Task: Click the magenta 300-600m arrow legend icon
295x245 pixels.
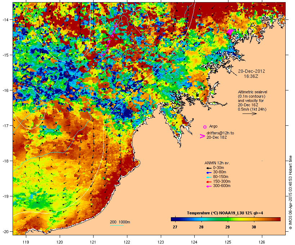Action: point(209,186)
